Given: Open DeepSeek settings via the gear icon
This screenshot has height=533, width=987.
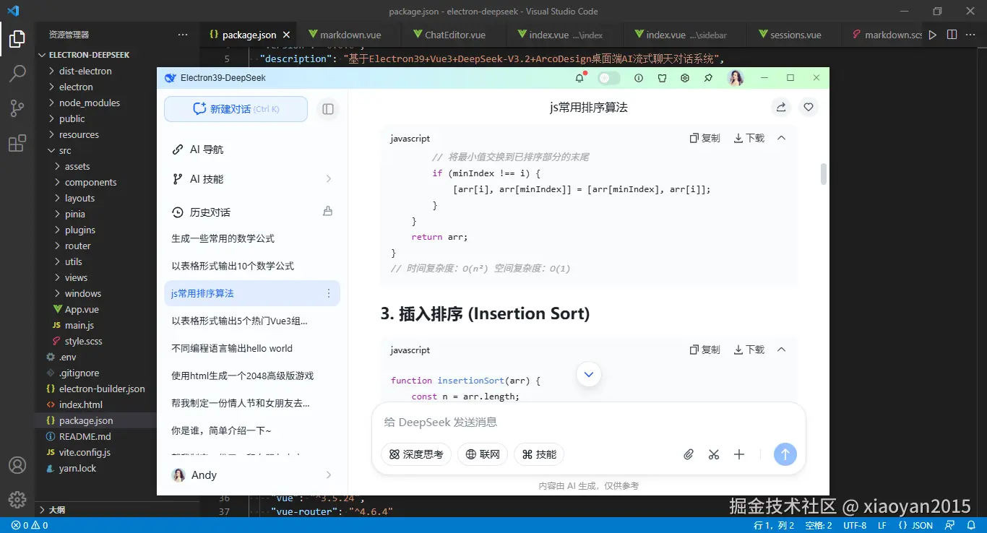Looking at the screenshot, I should click(x=685, y=78).
